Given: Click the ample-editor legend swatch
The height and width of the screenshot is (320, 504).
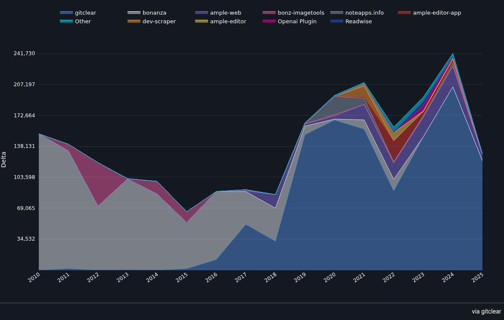Looking at the screenshot, I should click(201, 22).
